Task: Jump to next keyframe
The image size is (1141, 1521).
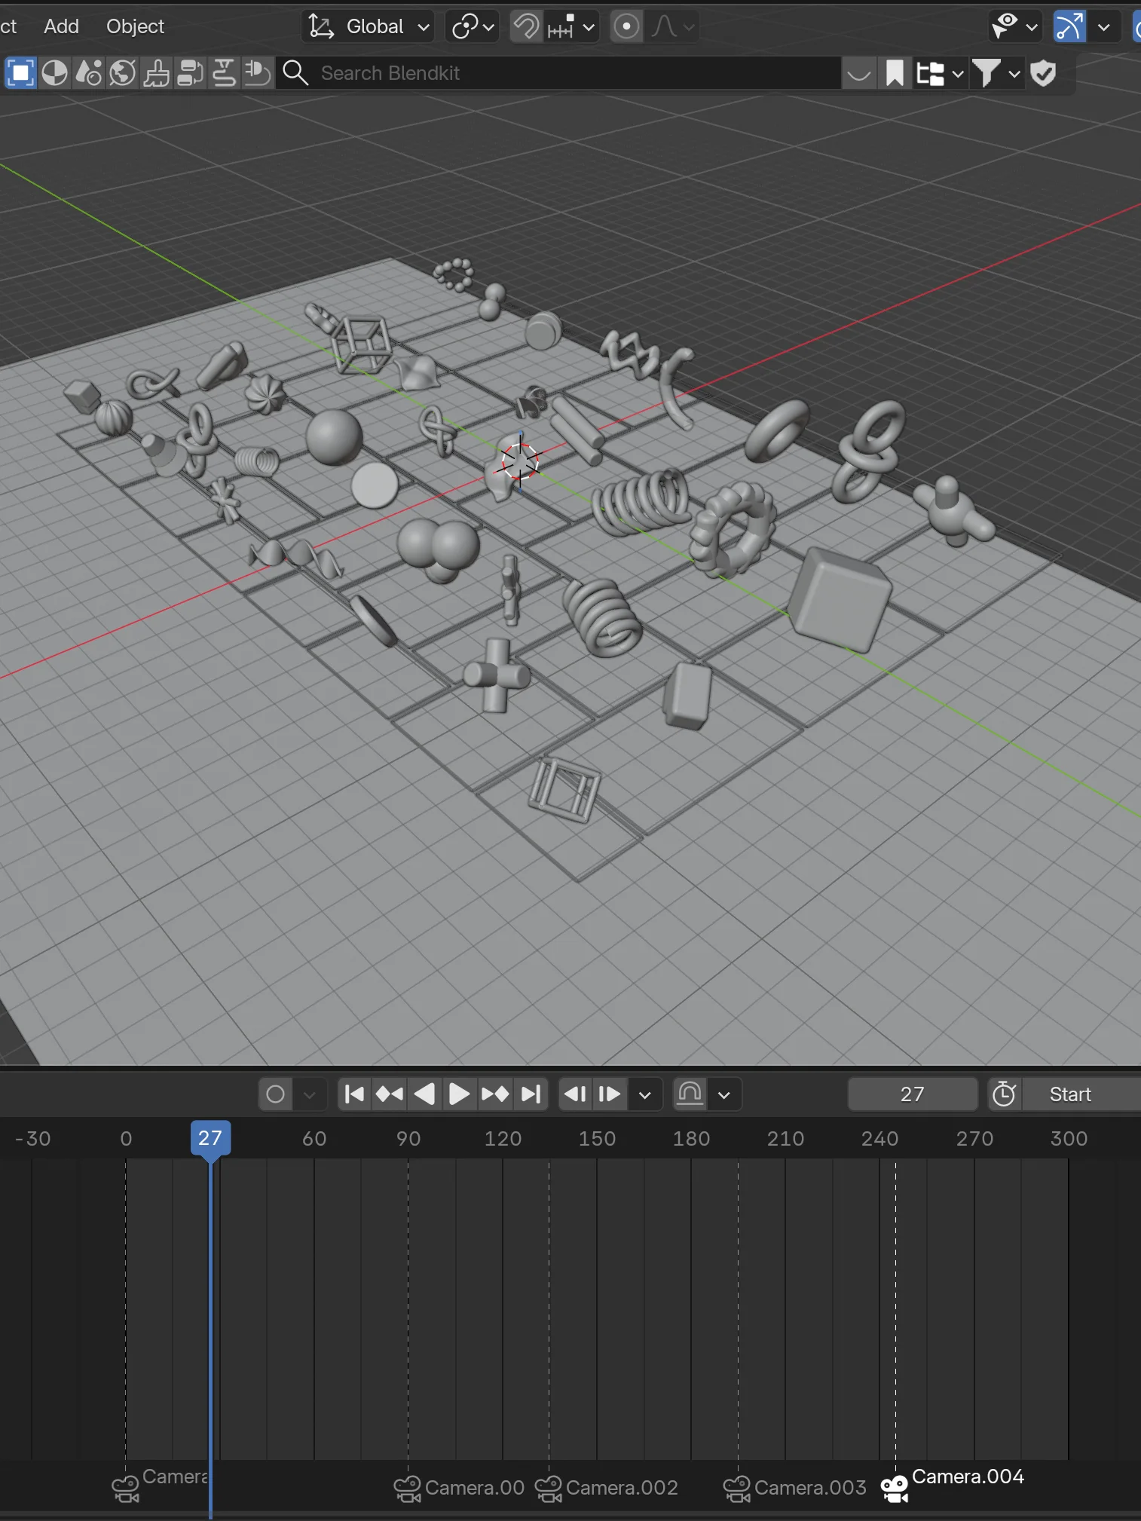Action: pyautogui.click(x=495, y=1094)
